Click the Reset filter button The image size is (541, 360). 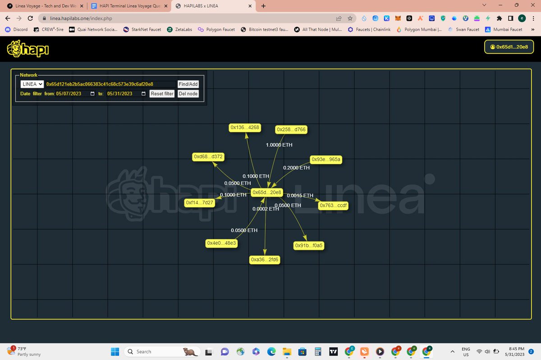[x=162, y=94]
